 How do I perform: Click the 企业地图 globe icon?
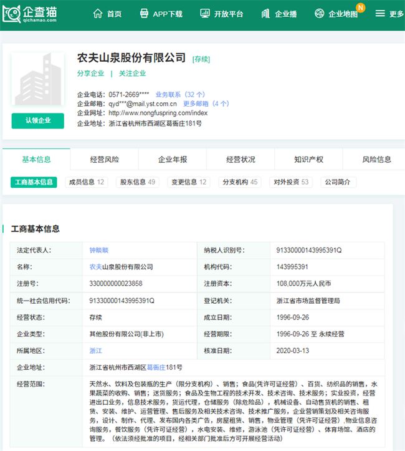pyautogui.click(x=320, y=14)
